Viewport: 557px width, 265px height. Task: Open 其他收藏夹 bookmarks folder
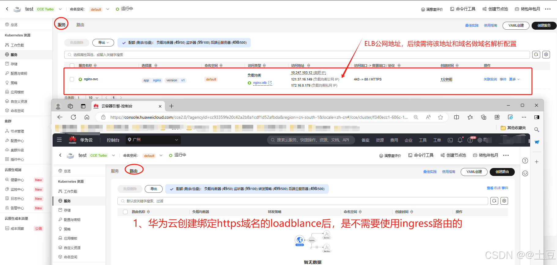(x=513, y=128)
